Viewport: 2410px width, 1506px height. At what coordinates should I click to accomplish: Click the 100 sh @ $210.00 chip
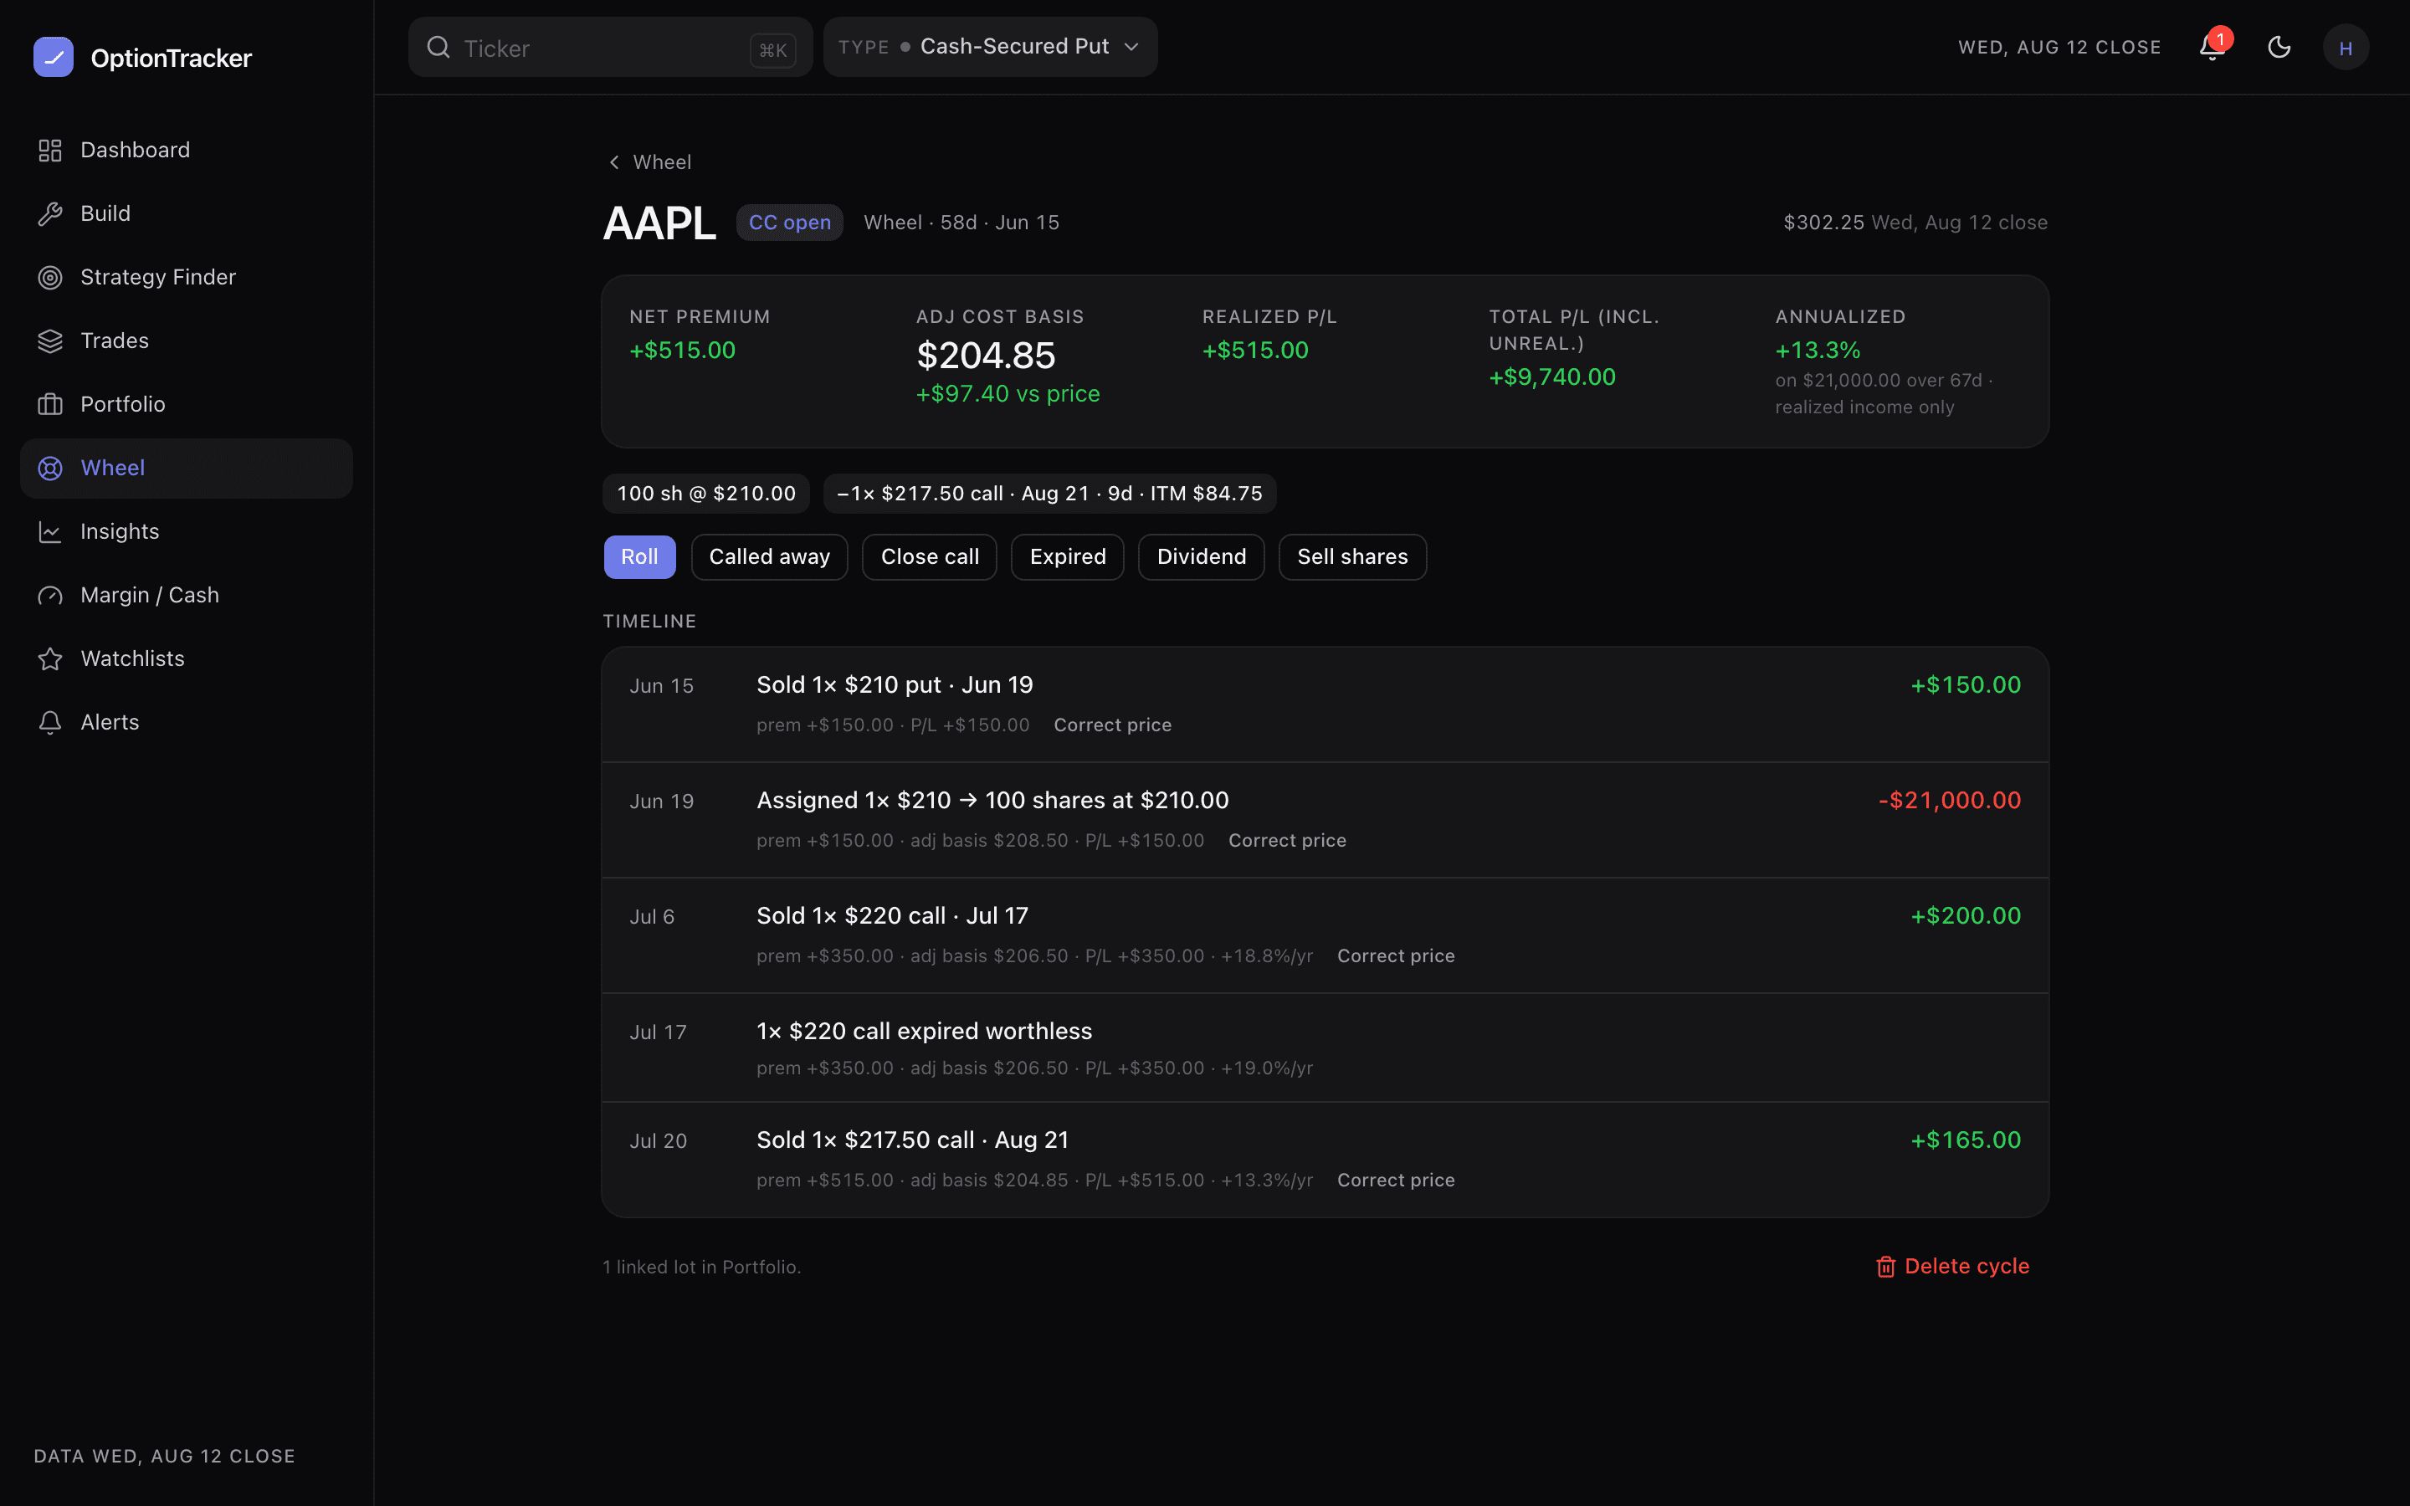click(706, 494)
